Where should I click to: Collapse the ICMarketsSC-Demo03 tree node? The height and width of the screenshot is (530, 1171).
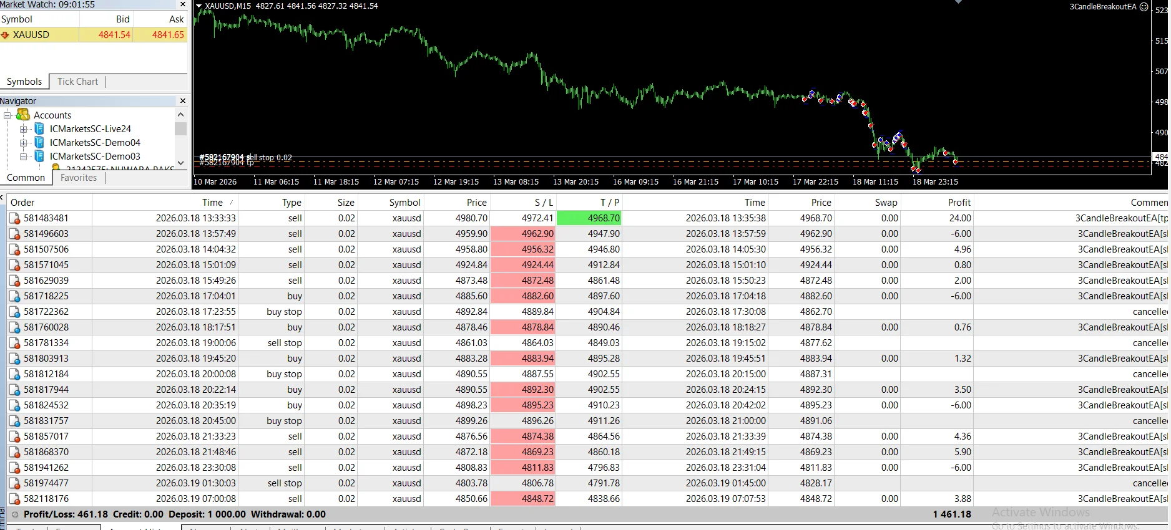(23, 157)
